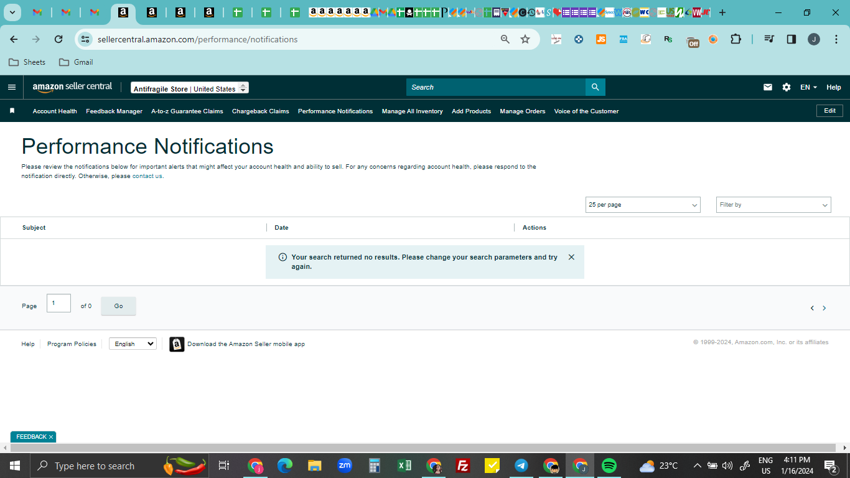Click the Amazon Seller Central logo
This screenshot has height=478, width=850.
[72, 87]
